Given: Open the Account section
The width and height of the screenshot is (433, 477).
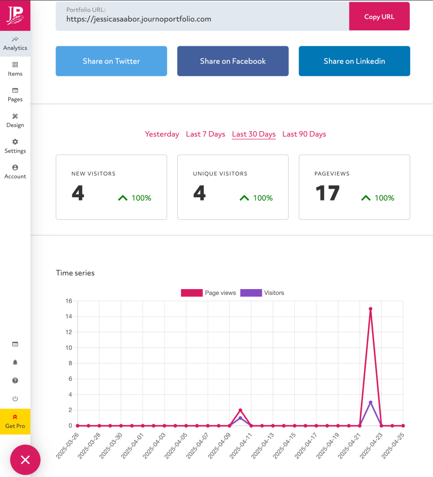Looking at the screenshot, I should pyautogui.click(x=15, y=172).
